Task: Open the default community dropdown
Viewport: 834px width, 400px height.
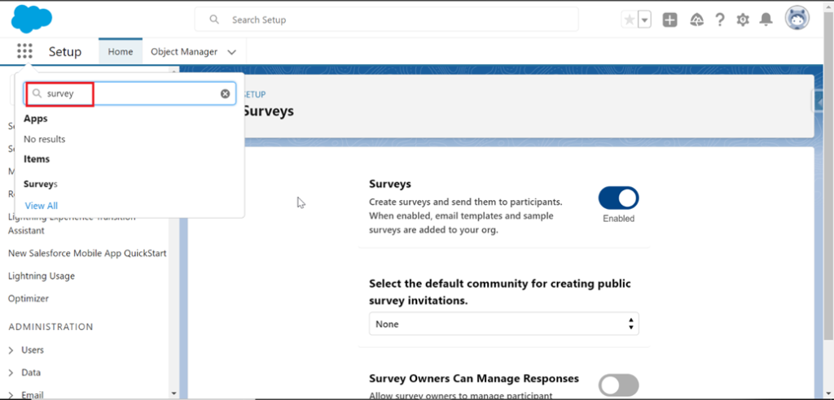Action: (503, 324)
